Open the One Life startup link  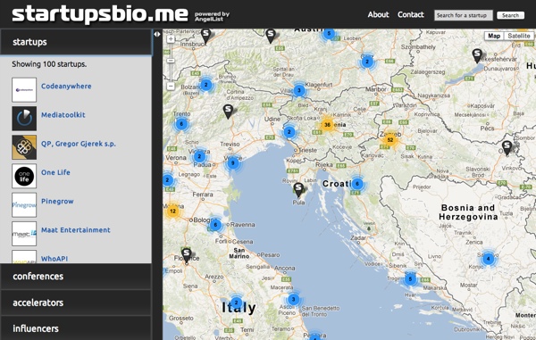pyautogui.click(x=55, y=172)
